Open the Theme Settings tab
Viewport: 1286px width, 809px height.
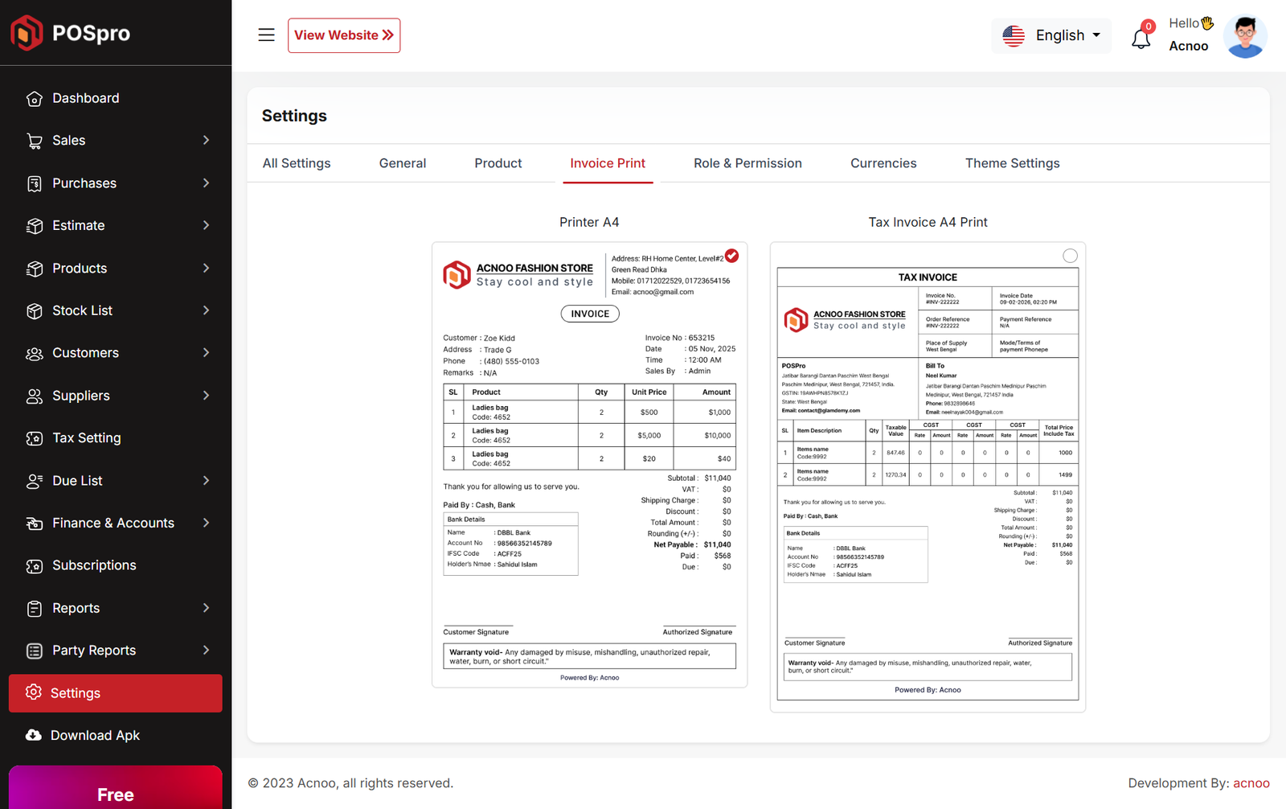(1012, 163)
